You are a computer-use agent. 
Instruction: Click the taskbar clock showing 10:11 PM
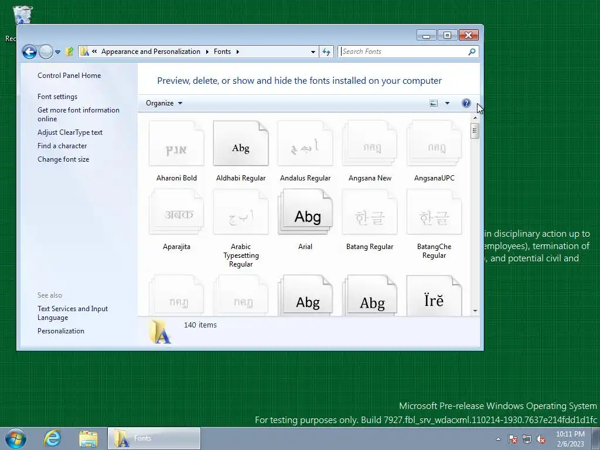pos(570,439)
